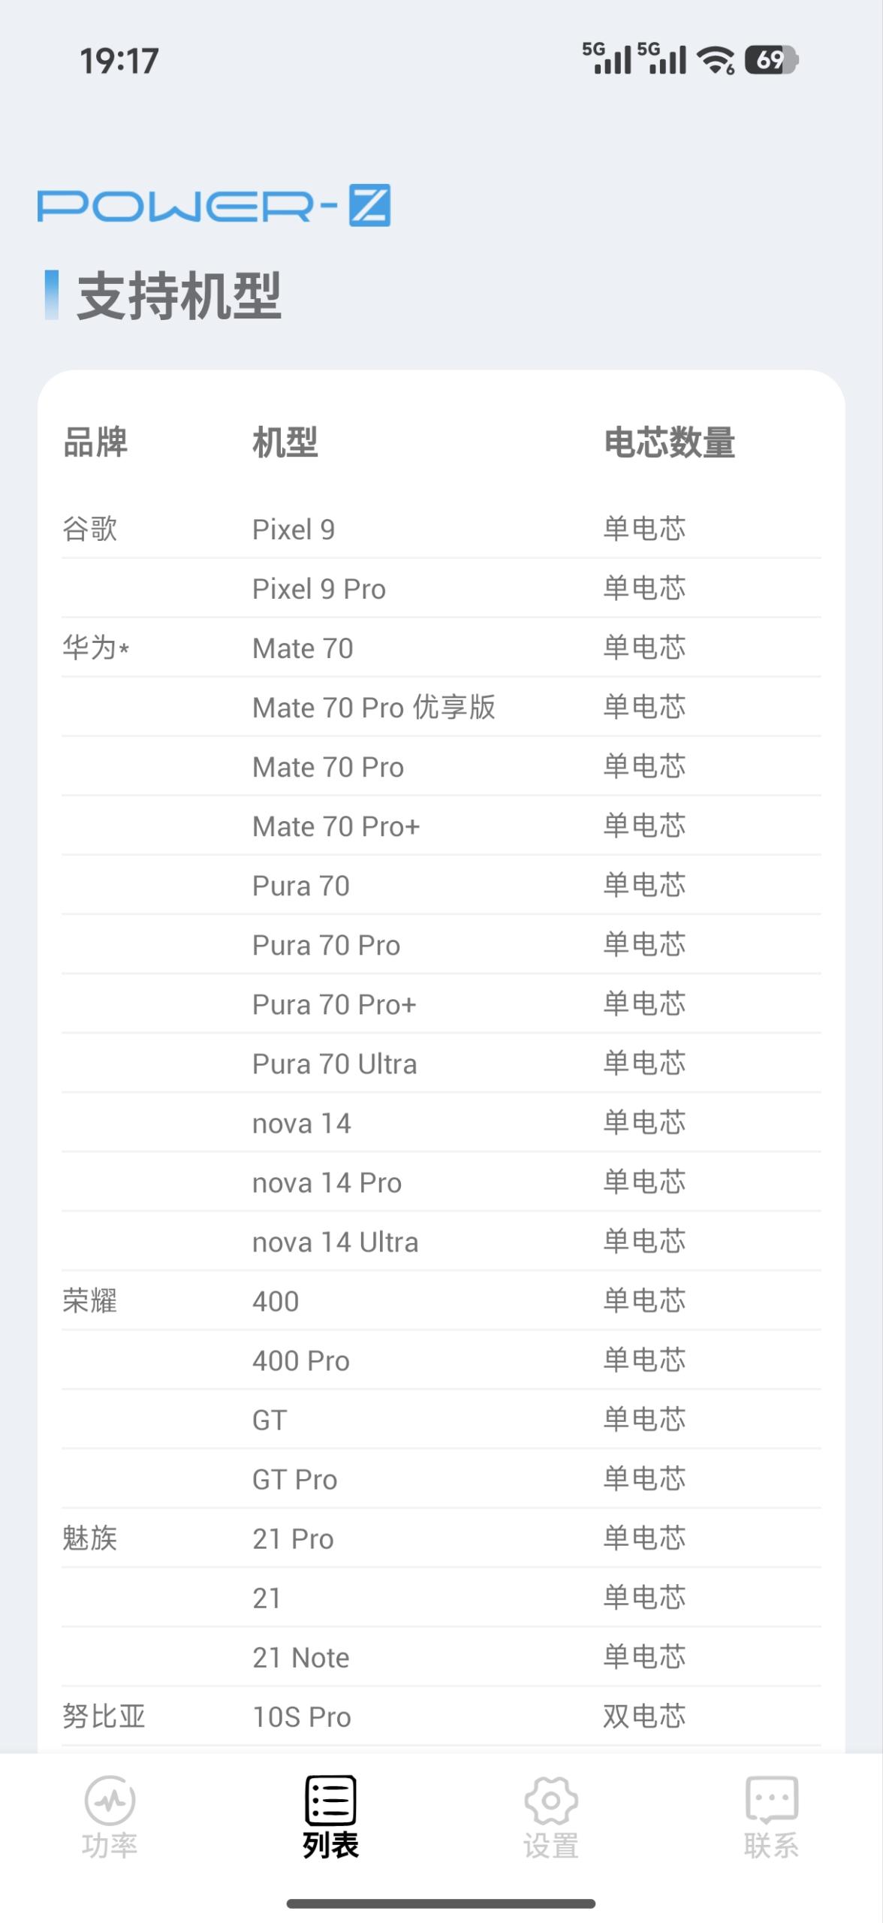
Task: Tap the POWER-Z logo
Action: (x=214, y=205)
